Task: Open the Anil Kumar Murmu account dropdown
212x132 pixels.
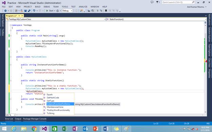Action: [x=197, y=7]
